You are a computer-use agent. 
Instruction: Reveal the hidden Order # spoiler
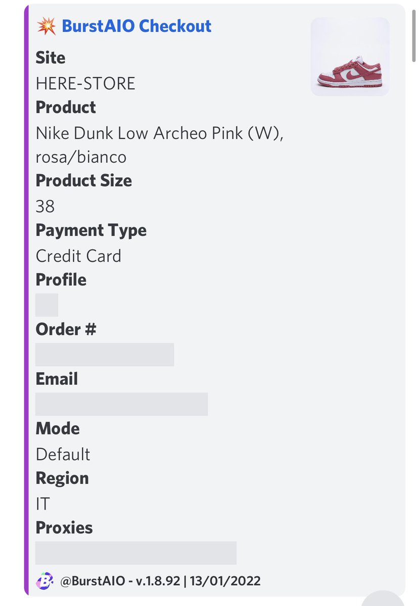(105, 355)
